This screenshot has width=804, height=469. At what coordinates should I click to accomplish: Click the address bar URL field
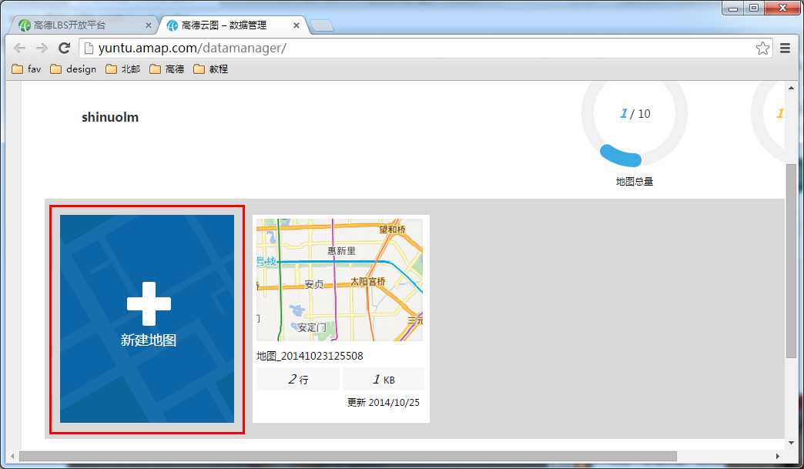click(x=426, y=49)
